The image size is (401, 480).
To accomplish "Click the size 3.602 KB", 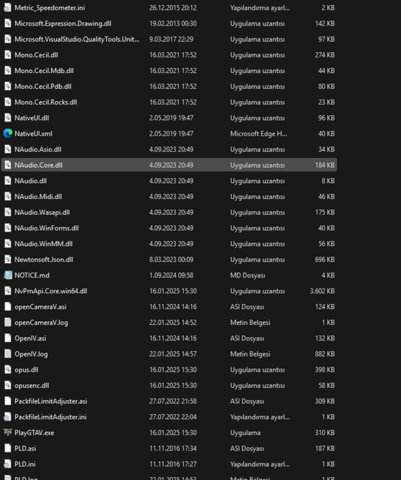I will [x=322, y=291].
